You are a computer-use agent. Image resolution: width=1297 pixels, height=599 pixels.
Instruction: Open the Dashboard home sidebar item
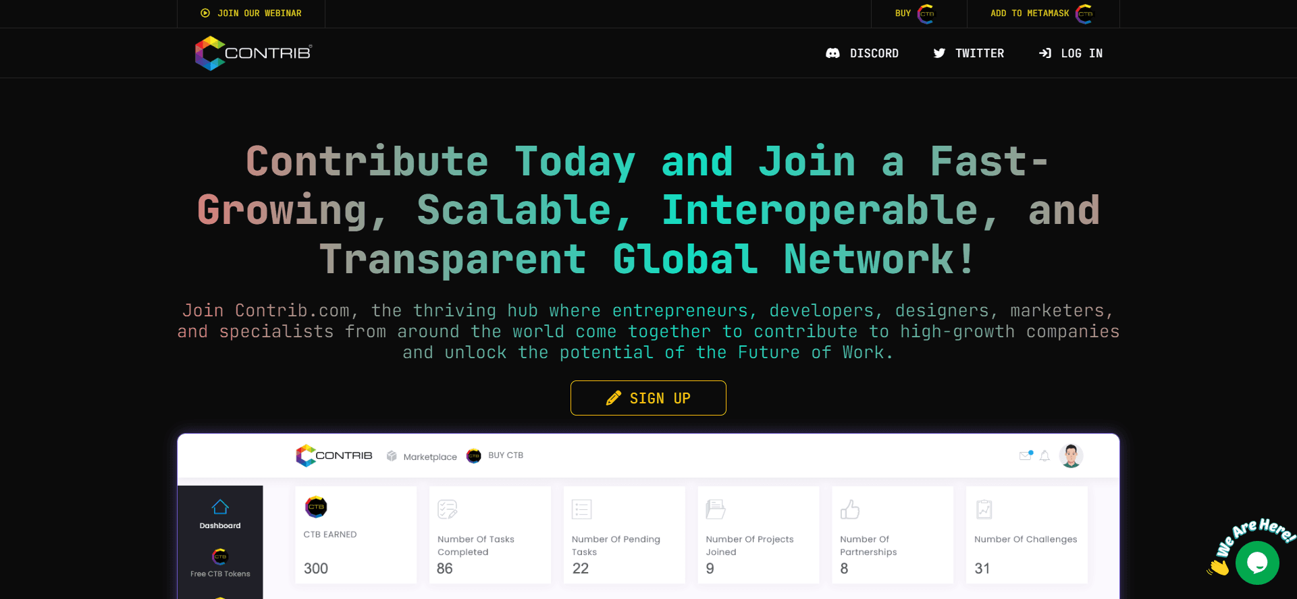click(220, 514)
